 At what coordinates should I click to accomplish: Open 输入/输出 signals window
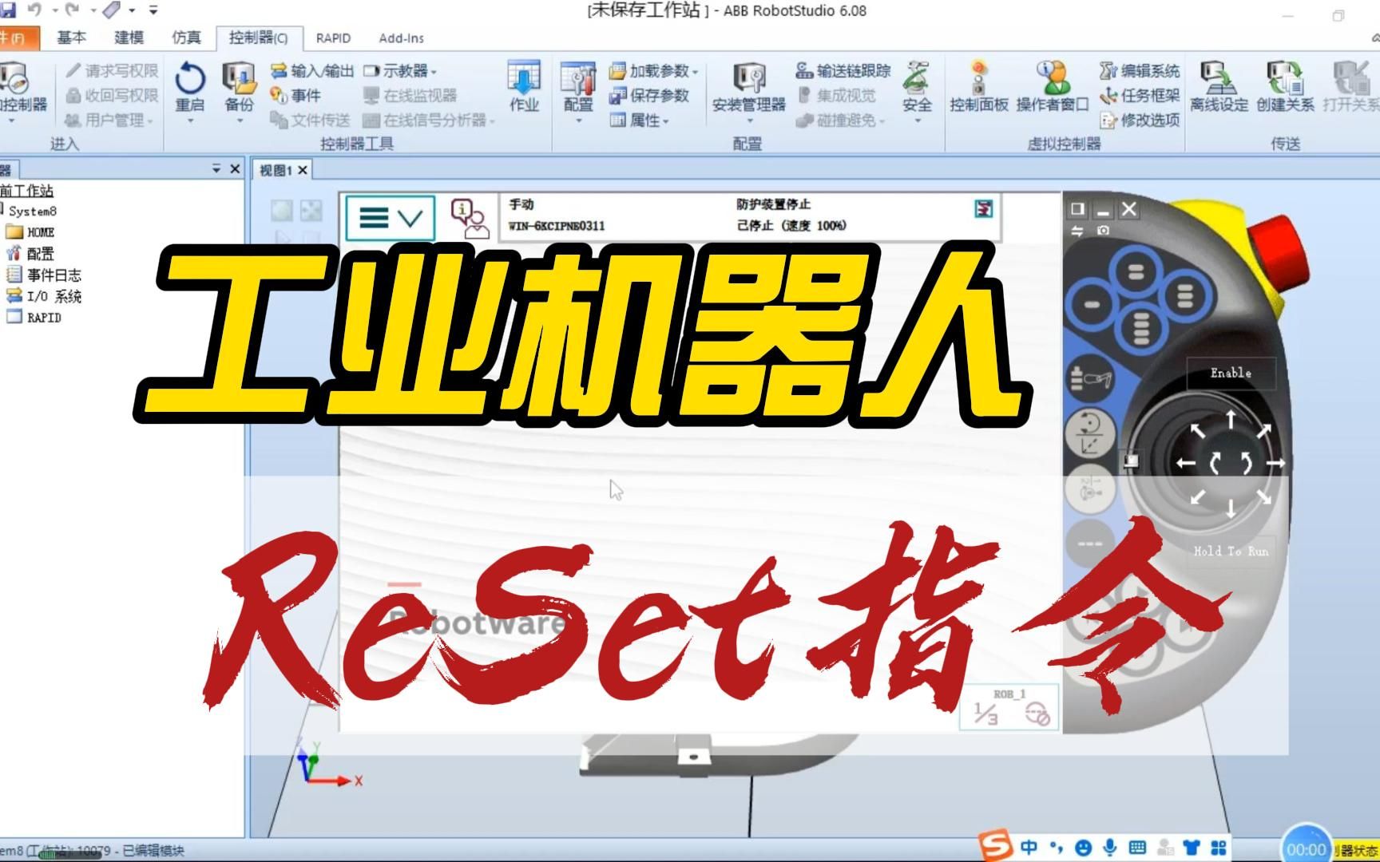[x=311, y=71]
